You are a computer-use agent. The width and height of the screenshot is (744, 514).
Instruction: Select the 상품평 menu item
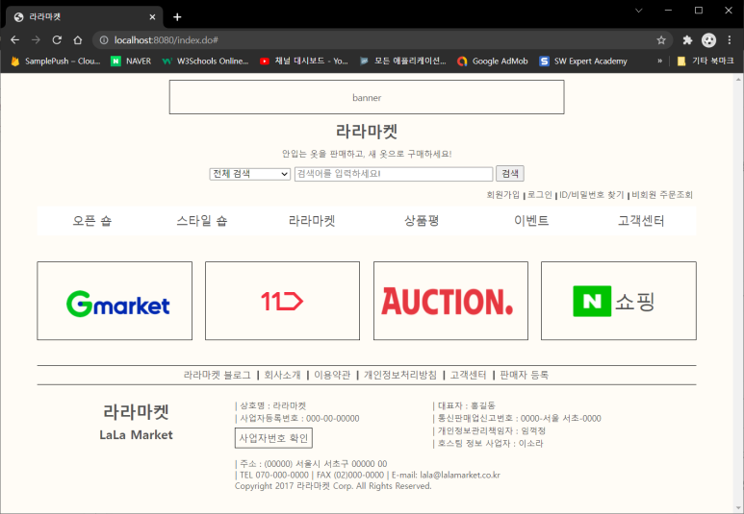pyautogui.click(x=422, y=221)
